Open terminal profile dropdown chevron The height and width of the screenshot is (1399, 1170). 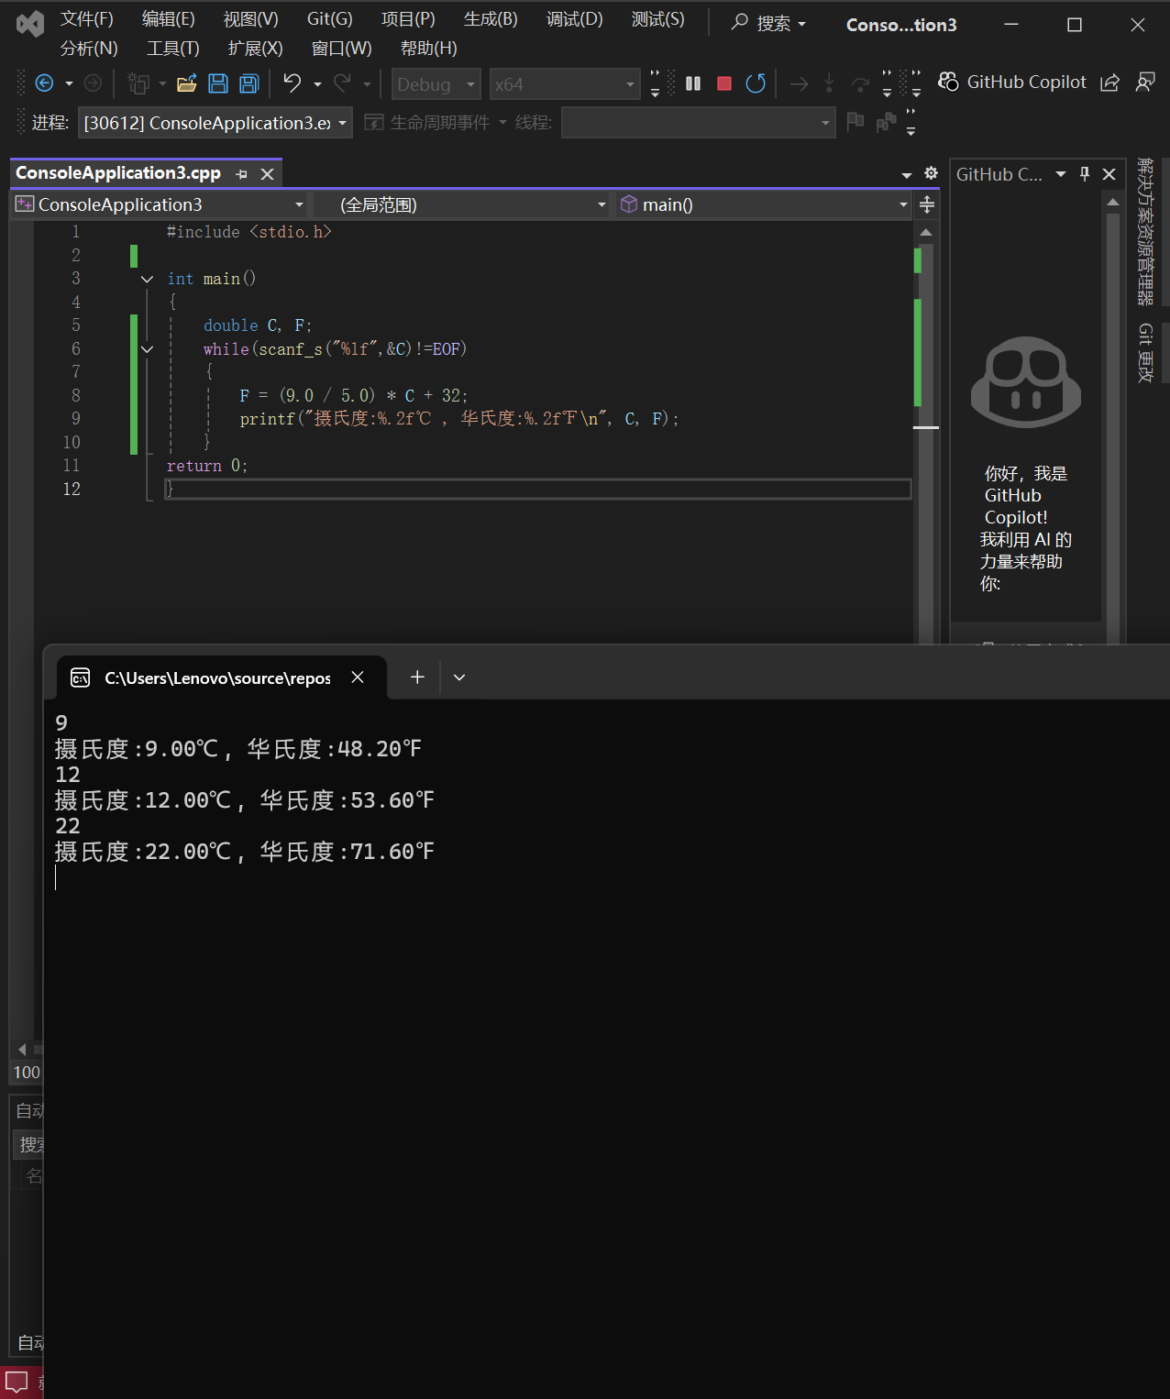point(459,677)
